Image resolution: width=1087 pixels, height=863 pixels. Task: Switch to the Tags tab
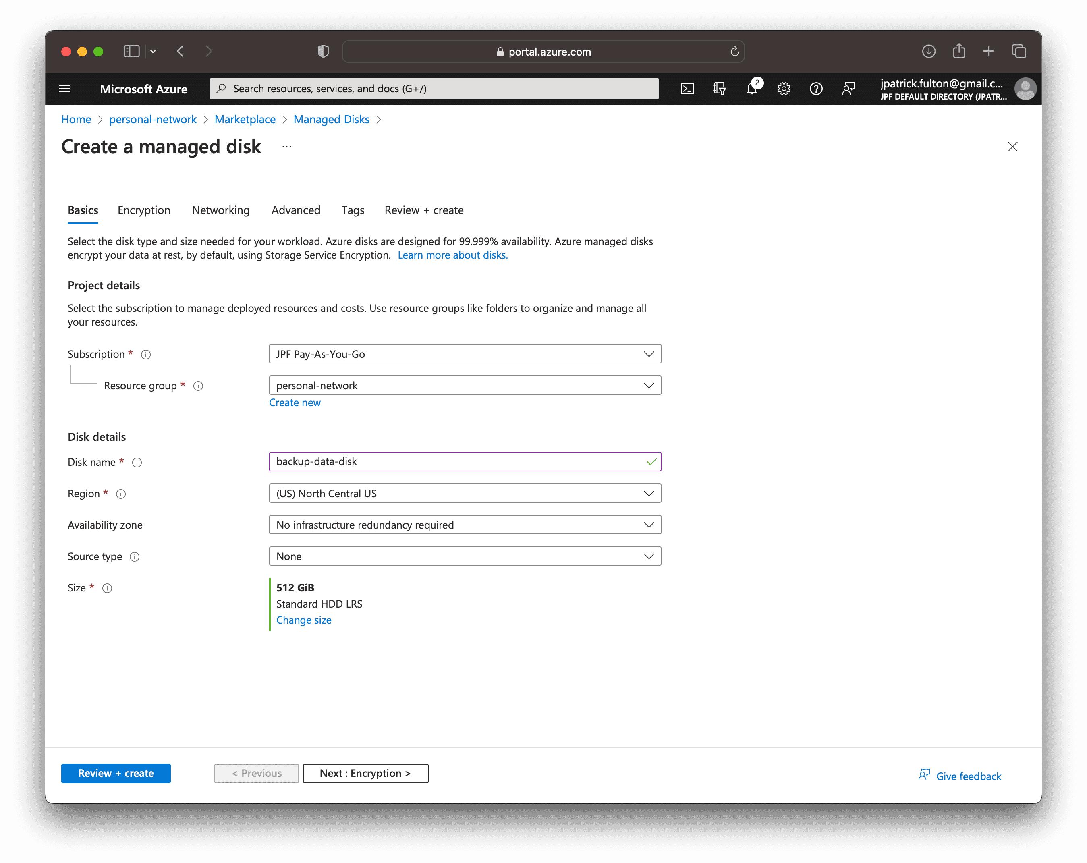point(353,210)
